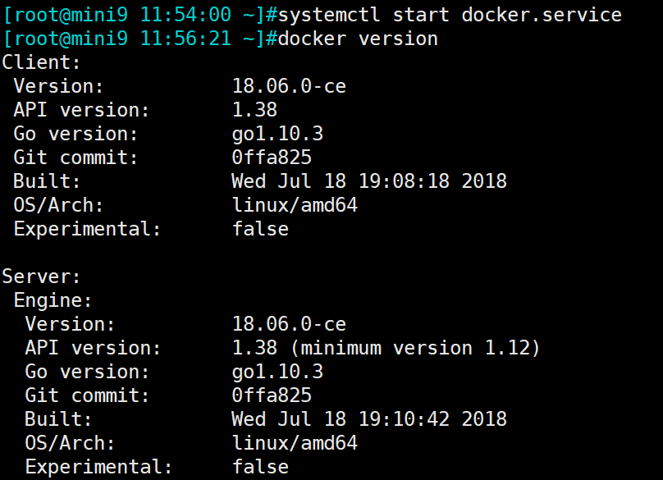Click the Client 'Git commit:' label
This screenshot has height=480, width=663.
[x=76, y=158]
